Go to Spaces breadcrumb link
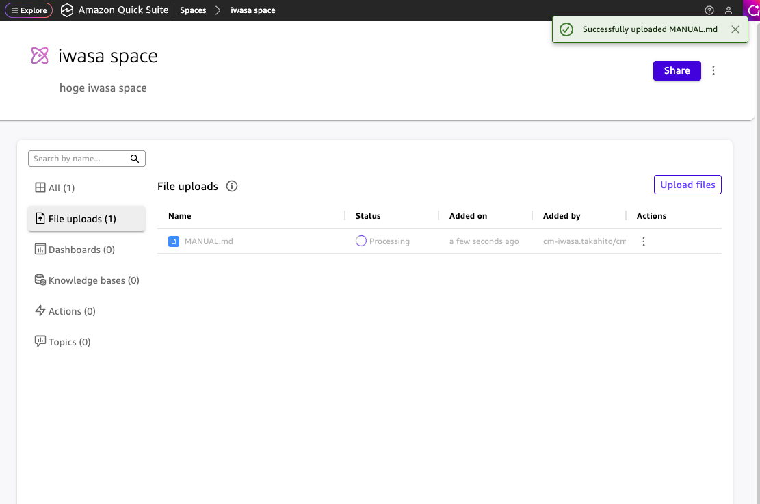This screenshot has height=504, width=760. click(193, 10)
